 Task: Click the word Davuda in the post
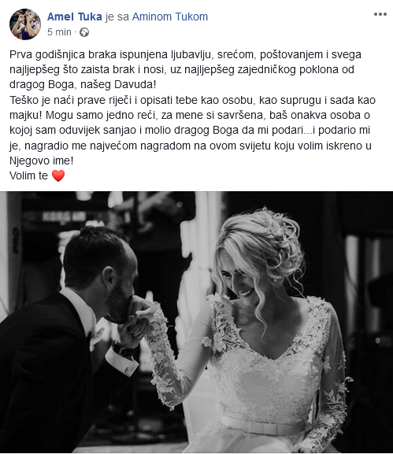click(135, 84)
